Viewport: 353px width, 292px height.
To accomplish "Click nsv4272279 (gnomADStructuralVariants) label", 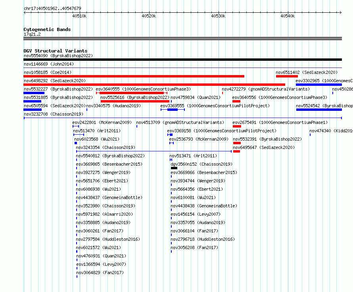I will pyautogui.click(x=266, y=89).
